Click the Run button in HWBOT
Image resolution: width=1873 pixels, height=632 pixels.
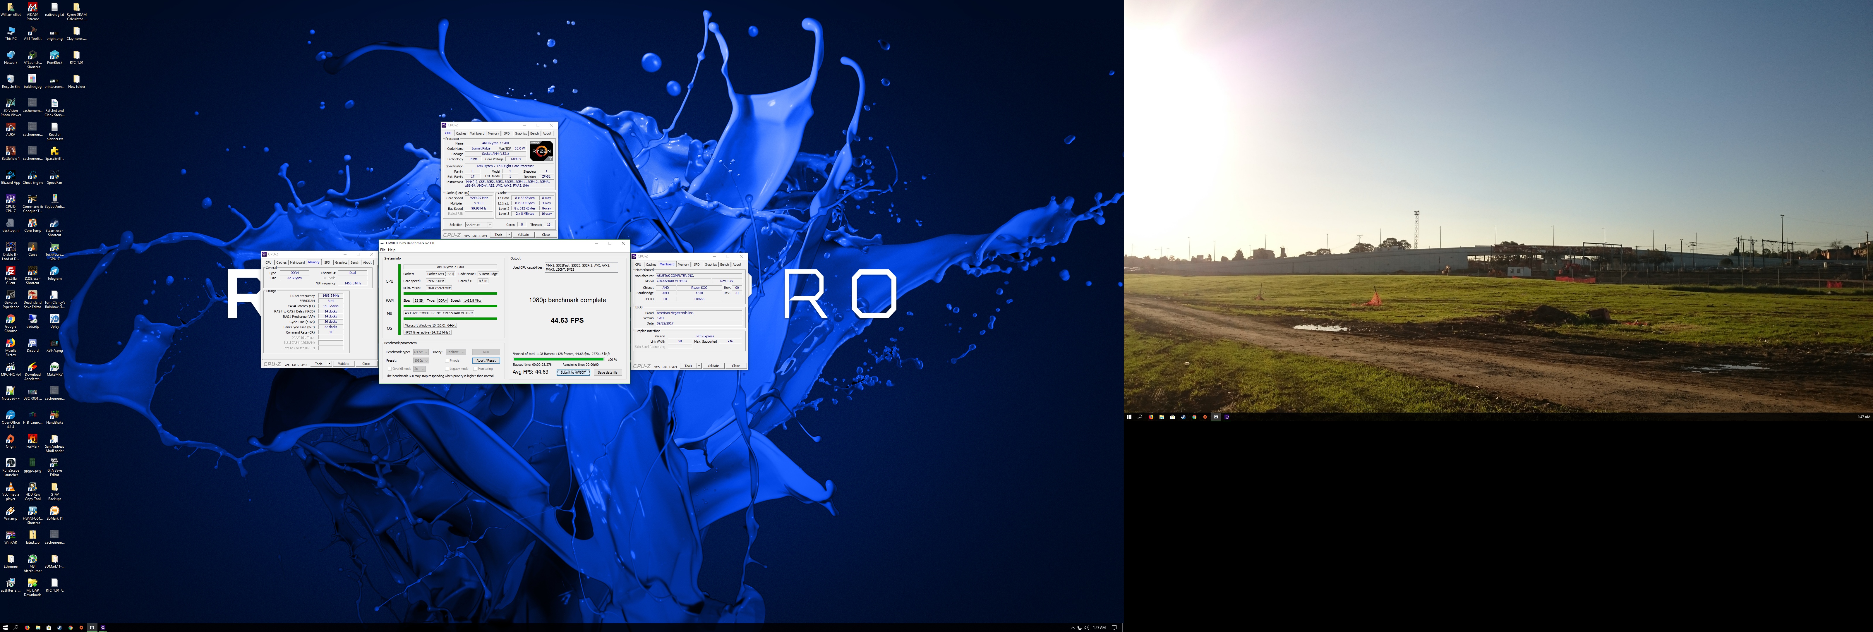click(x=486, y=352)
